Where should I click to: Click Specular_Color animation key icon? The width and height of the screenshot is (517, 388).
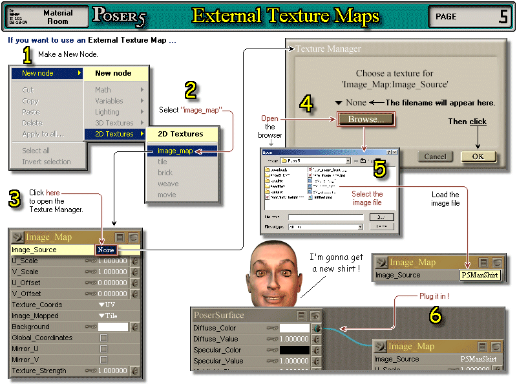click(x=272, y=350)
